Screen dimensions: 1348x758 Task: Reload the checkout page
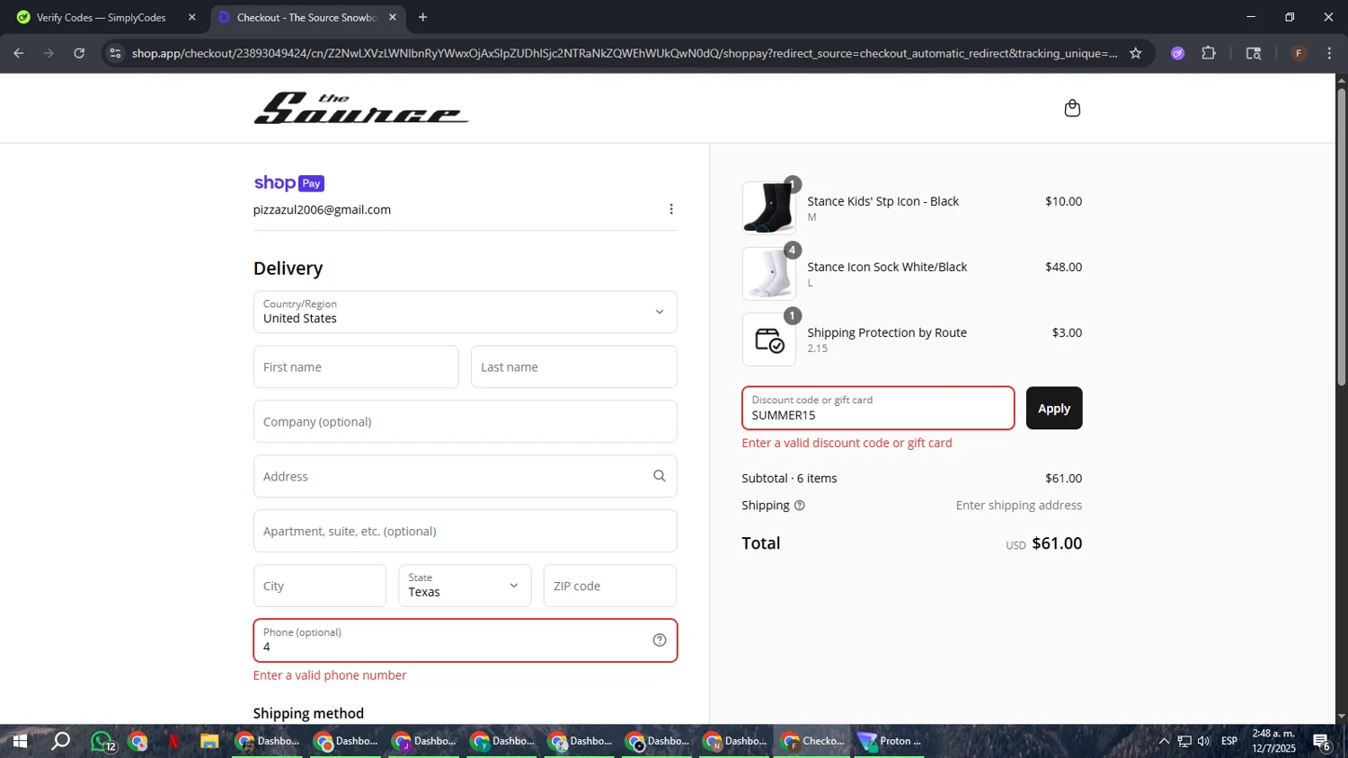point(79,53)
